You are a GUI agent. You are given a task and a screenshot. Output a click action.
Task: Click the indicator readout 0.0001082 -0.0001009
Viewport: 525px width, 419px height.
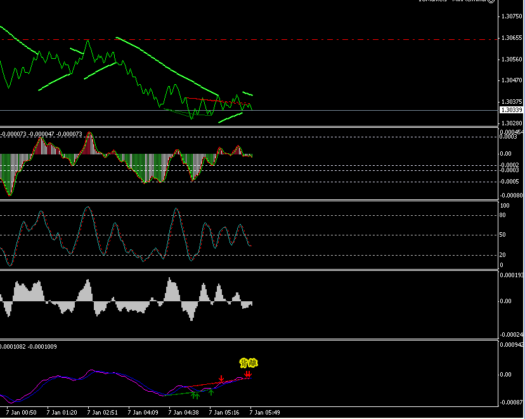(x=29, y=347)
